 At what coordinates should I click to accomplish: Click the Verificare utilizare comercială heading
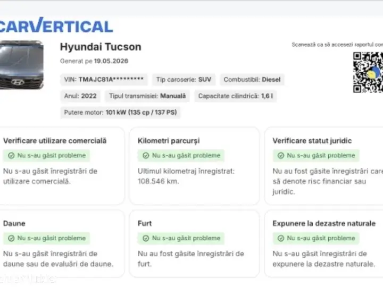(x=55, y=141)
